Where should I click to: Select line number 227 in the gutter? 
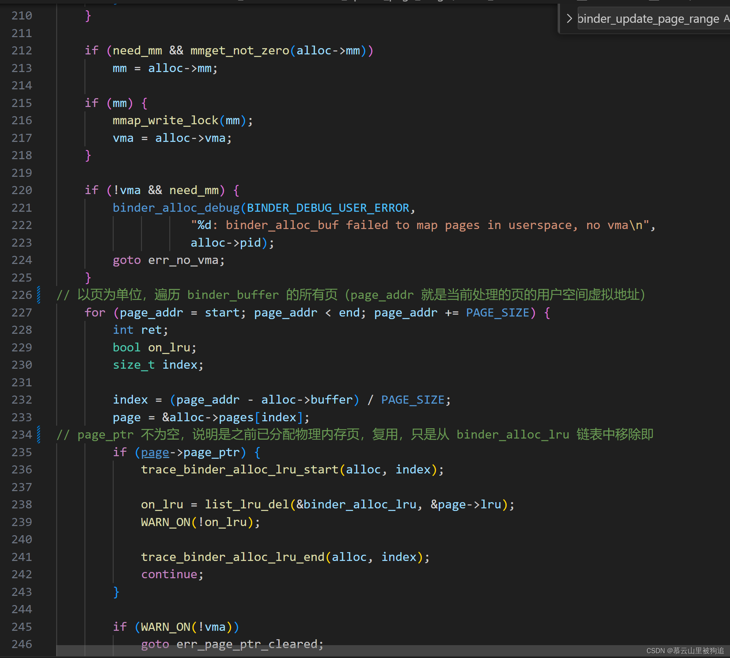pyautogui.click(x=22, y=312)
